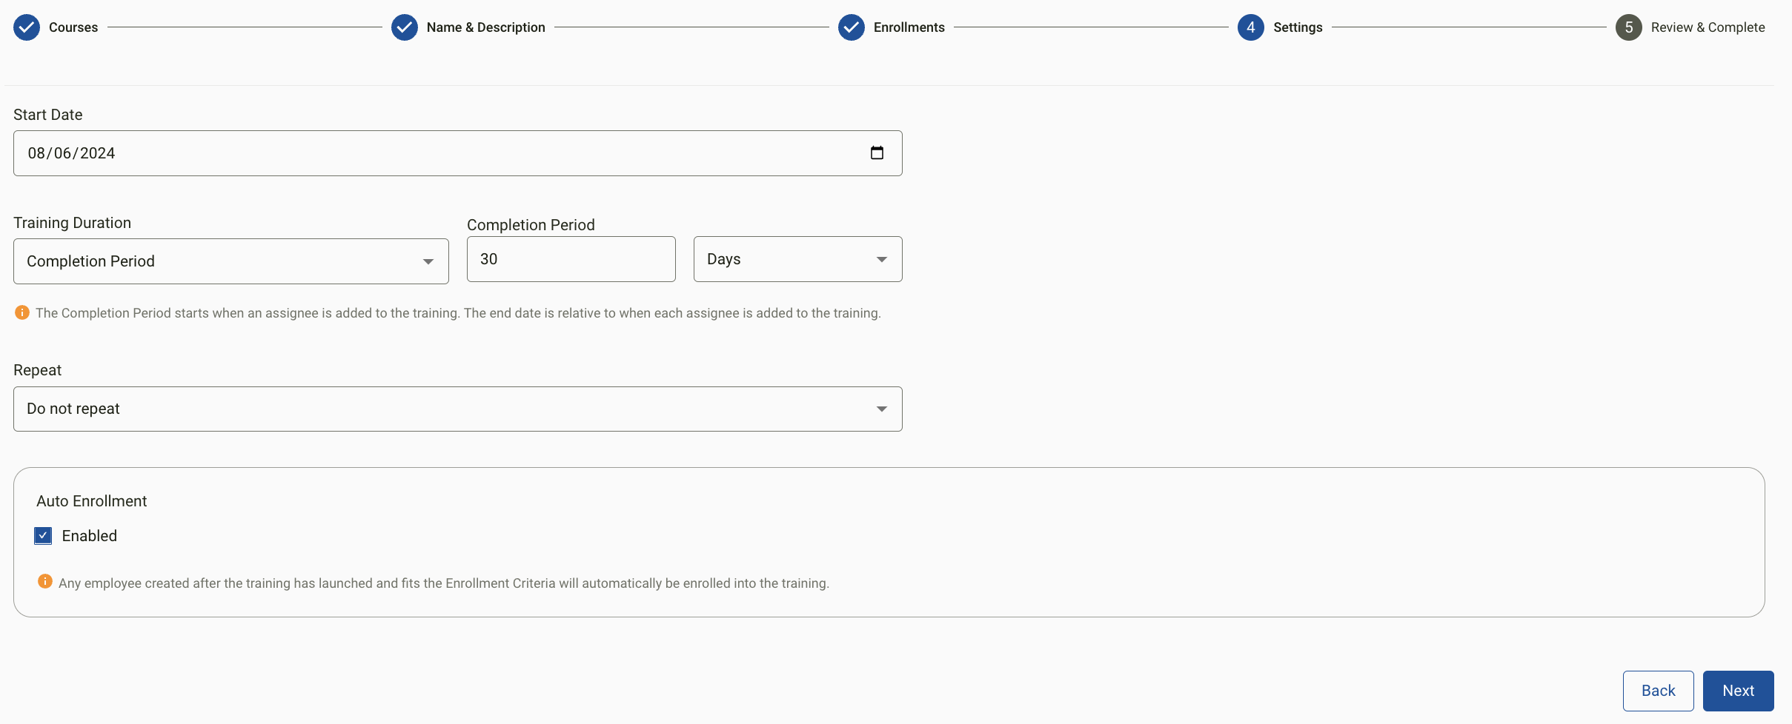Open the Training Duration dropdown
1792x724 pixels.
(x=231, y=261)
